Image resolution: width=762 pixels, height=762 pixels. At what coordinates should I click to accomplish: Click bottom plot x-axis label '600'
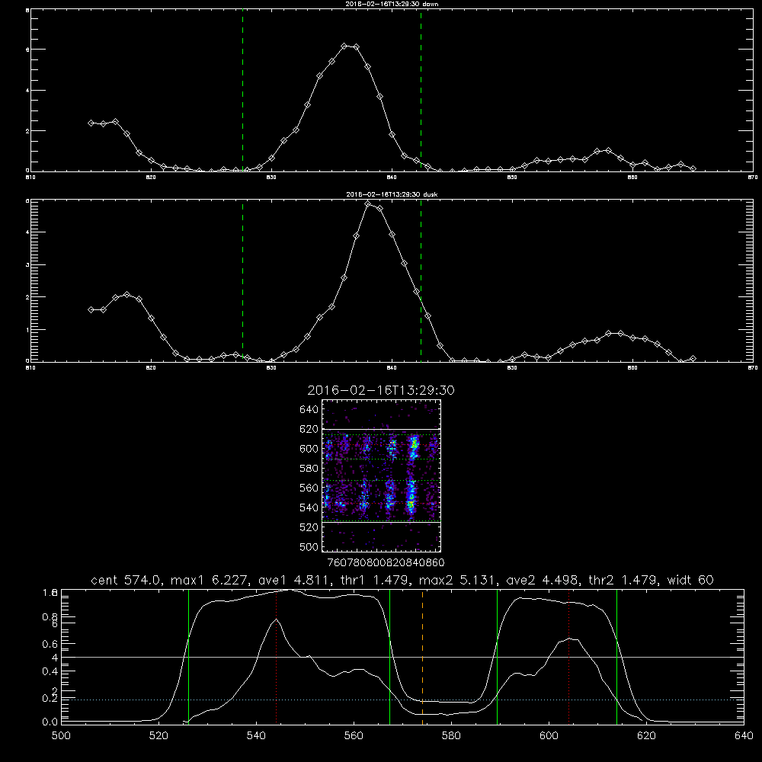pyautogui.click(x=549, y=736)
